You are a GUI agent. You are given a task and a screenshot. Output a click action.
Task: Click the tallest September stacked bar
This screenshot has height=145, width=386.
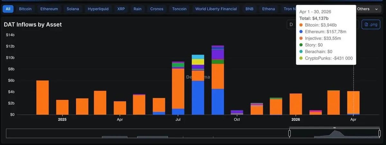tap(218, 80)
